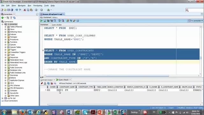Click the SQL History icon in worksheet toolbar
The image size is (204, 115).
(77, 21)
